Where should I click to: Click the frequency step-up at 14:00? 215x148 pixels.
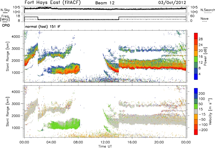point(119,18)
